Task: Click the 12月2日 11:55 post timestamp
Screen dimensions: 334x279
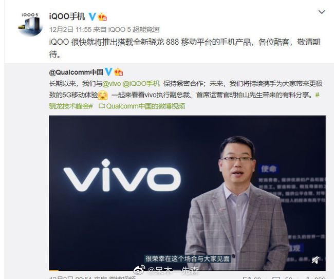Action: (70, 29)
